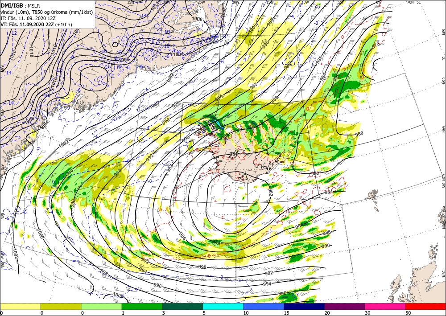Click the medium green legend swatch

click(x=142, y=306)
